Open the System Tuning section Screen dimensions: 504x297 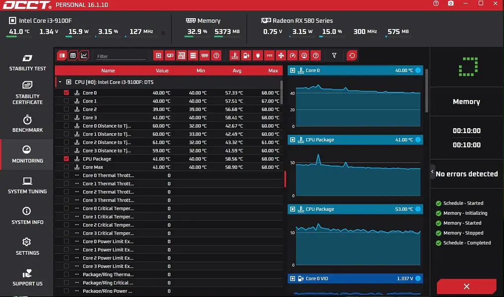coord(27,185)
